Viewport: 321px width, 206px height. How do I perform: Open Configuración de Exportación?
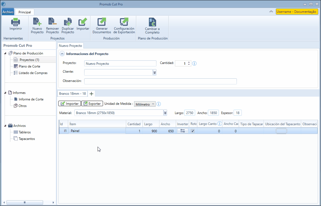[124, 22]
